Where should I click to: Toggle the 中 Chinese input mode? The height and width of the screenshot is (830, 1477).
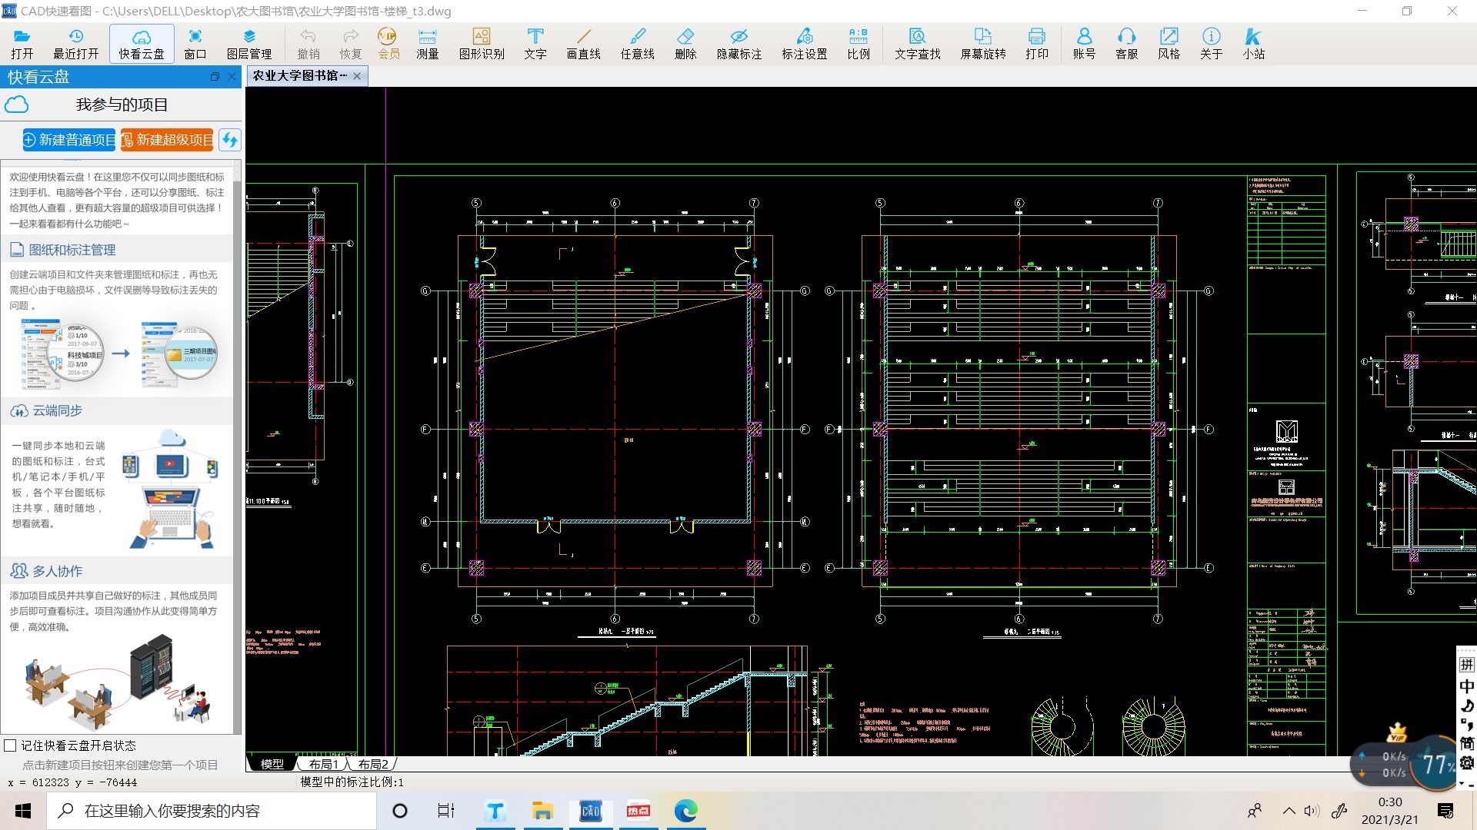(1466, 686)
